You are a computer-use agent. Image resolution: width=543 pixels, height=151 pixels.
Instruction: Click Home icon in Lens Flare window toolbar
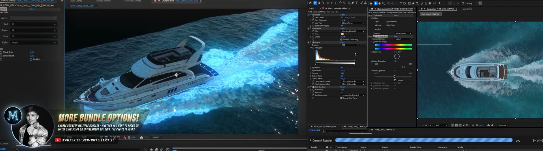(310, 3)
